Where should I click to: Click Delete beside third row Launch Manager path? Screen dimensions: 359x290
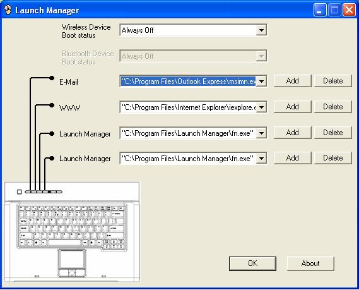[x=333, y=133]
